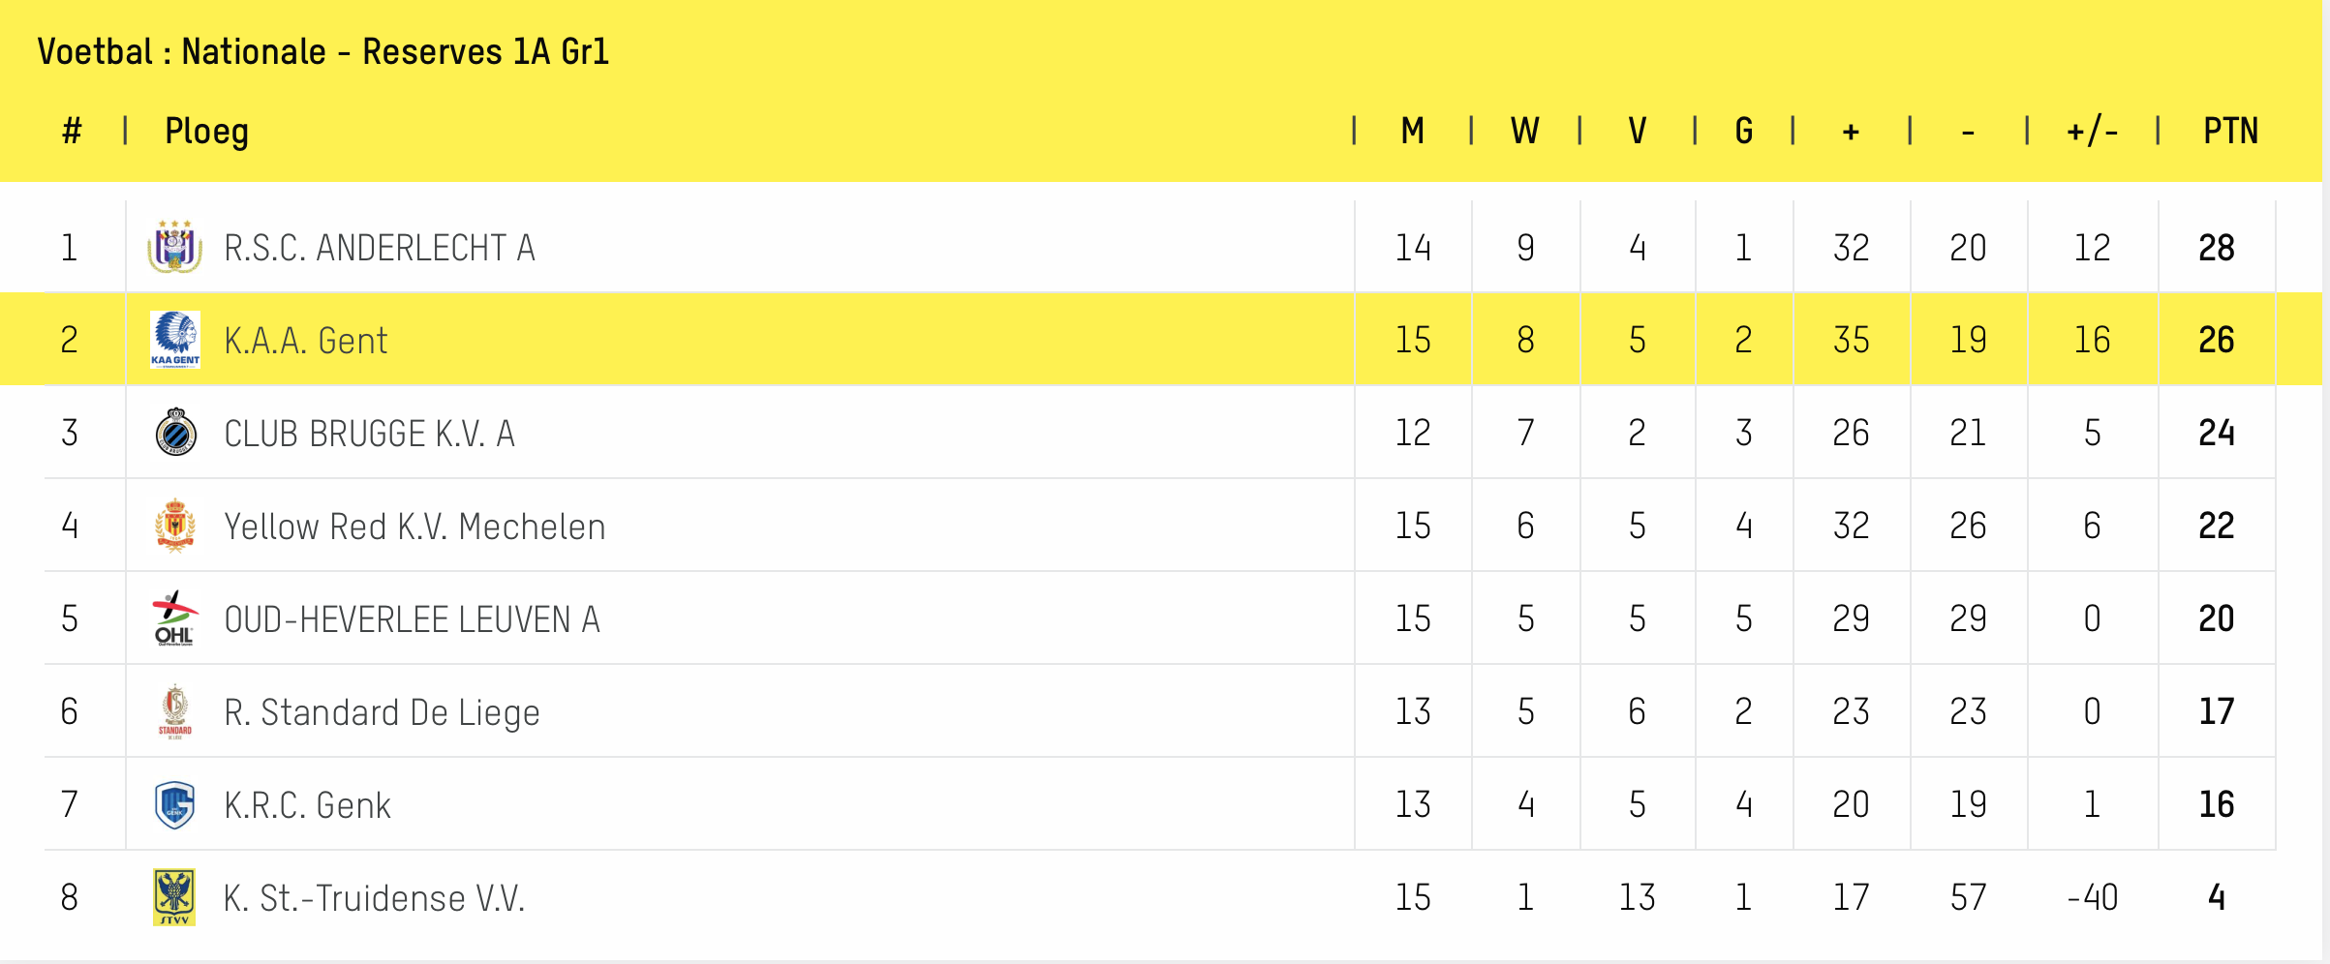Click the Club Brugge crest icon
This screenshot has width=2330, height=964.
pos(175,433)
